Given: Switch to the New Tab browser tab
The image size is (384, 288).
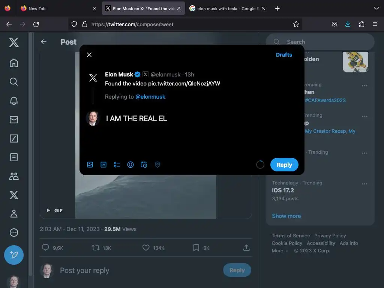Looking at the screenshot, I should pos(58,9).
